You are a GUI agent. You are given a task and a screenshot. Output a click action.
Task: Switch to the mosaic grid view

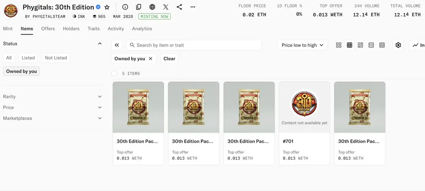[x=361, y=45]
